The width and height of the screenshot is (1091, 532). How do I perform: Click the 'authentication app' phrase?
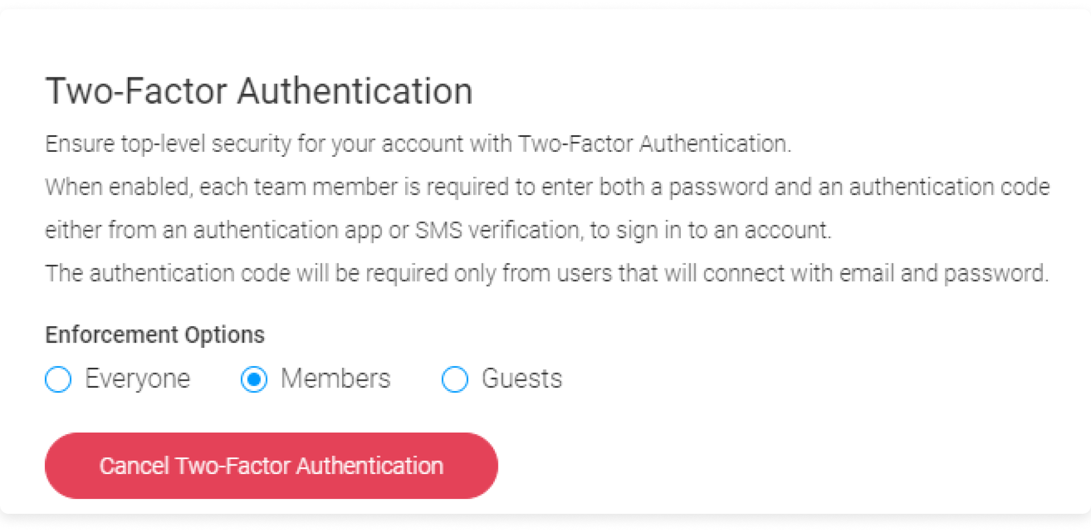288,230
